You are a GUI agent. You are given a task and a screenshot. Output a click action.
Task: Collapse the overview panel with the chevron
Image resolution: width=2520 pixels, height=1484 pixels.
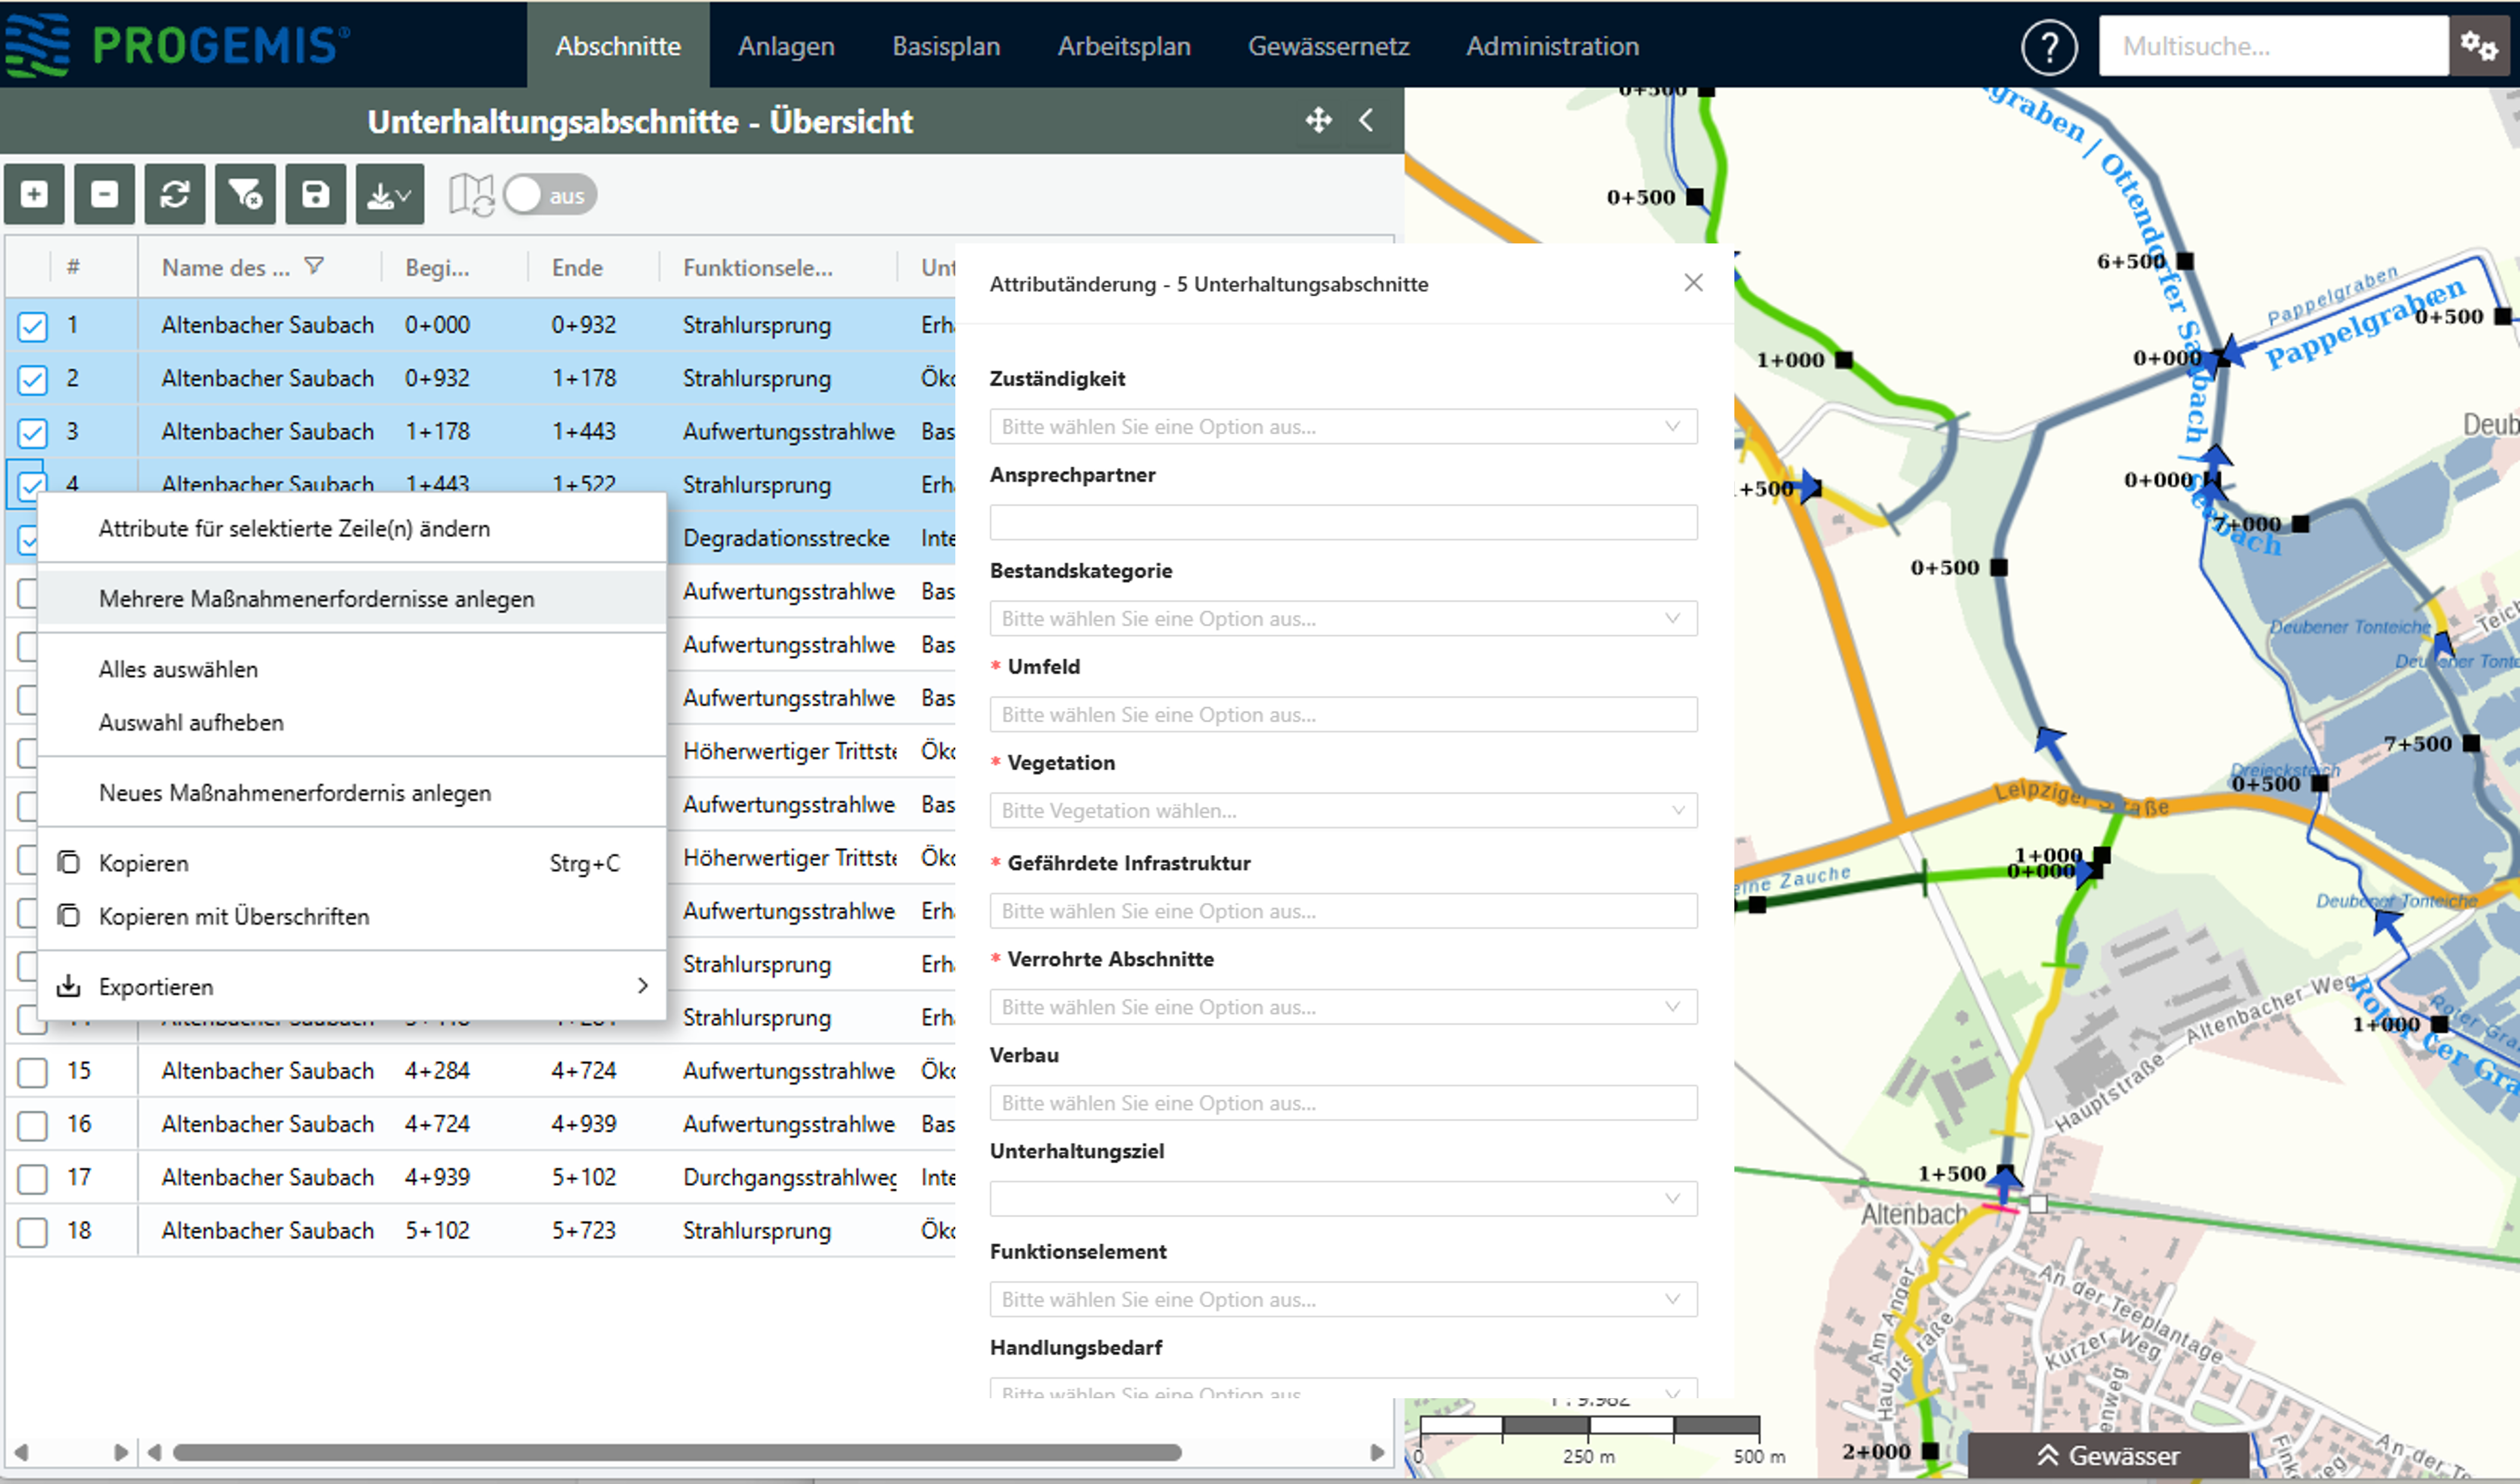(x=1366, y=120)
